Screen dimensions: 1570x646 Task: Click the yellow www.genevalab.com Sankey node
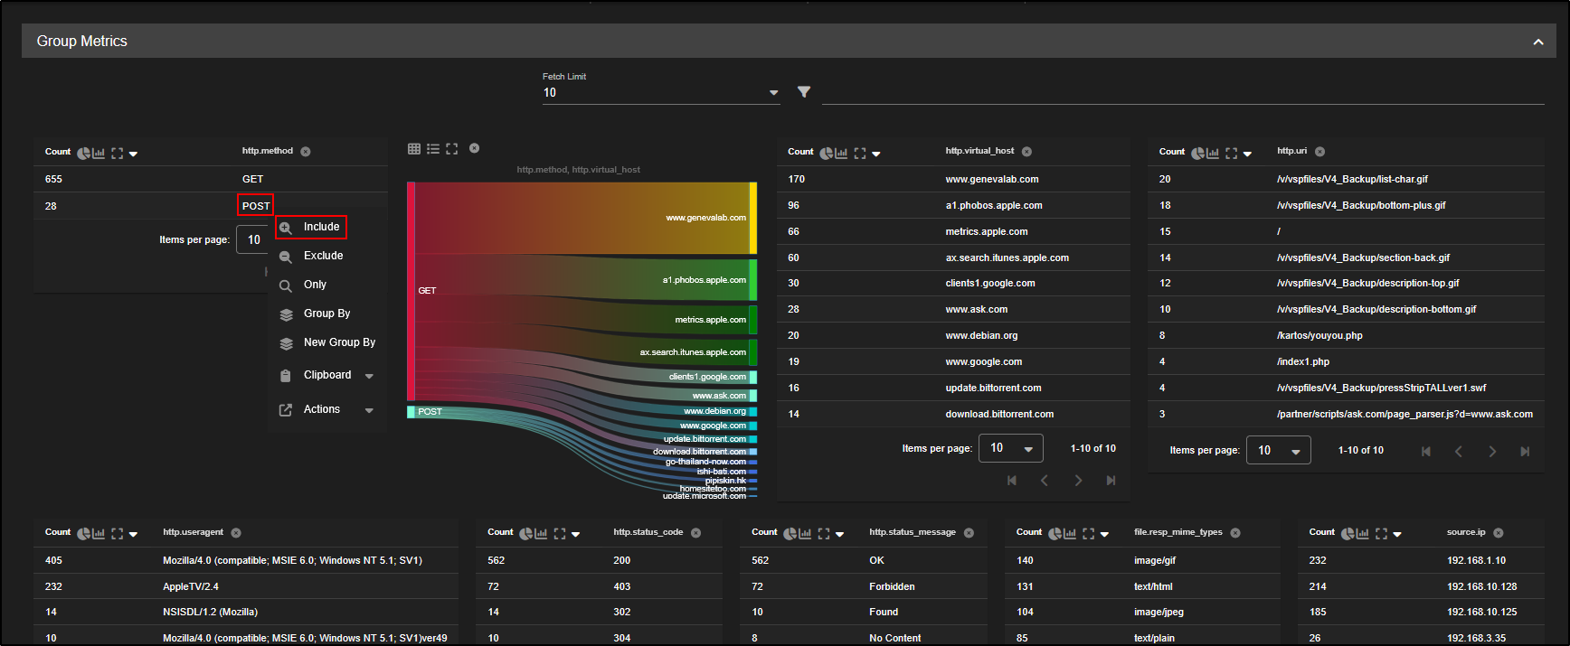pos(752,218)
